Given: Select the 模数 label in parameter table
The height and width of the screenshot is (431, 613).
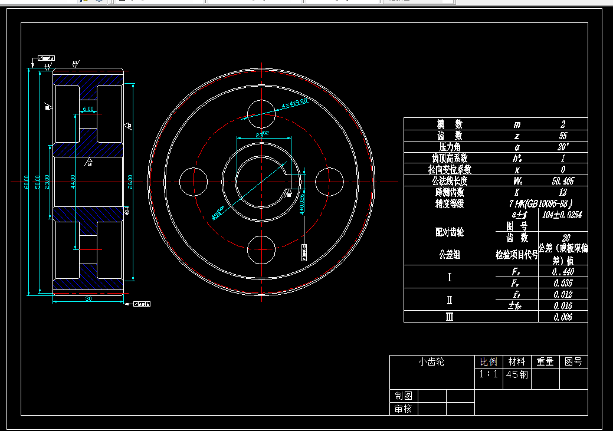Looking at the screenshot, I should (x=450, y=124).
